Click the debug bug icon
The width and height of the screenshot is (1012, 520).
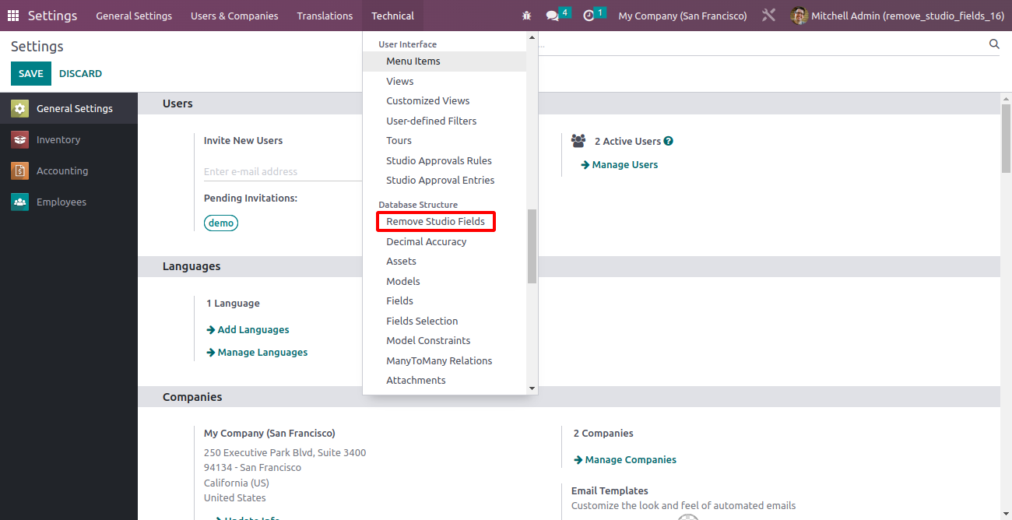[527, 16]
